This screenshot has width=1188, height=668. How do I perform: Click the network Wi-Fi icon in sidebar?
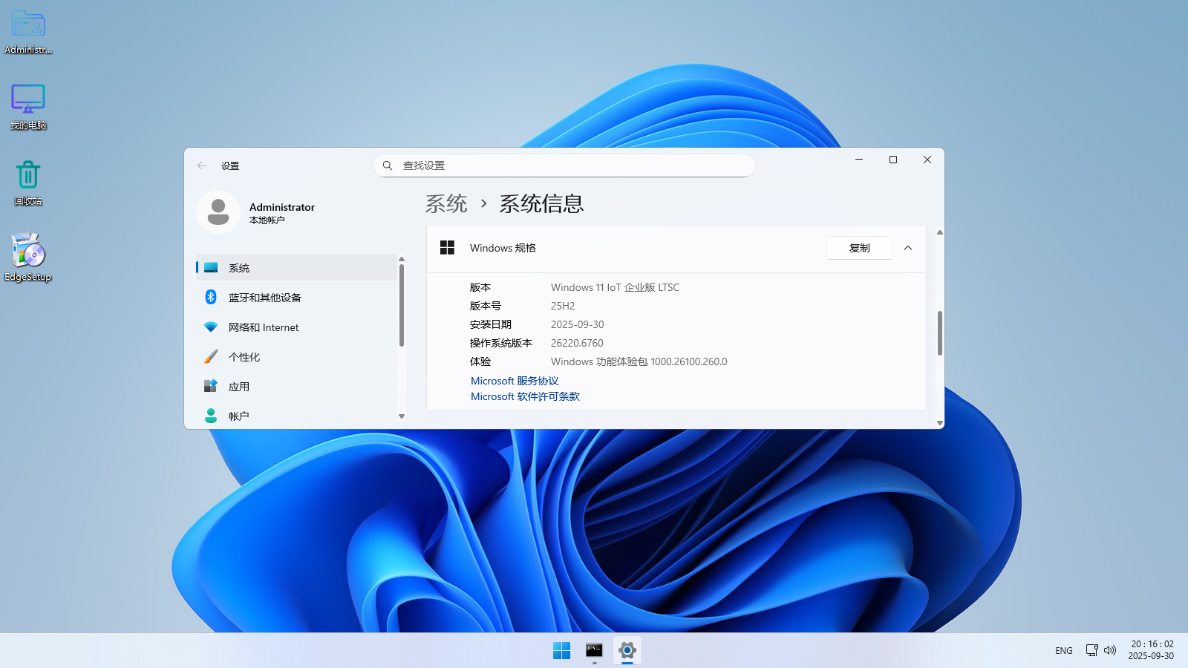pos(211,327)
